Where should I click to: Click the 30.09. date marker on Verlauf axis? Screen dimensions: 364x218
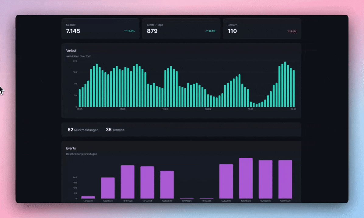[208, 109]
